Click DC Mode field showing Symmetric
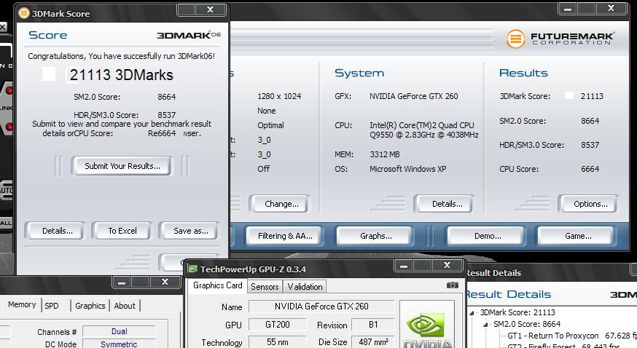 (119, 344)
